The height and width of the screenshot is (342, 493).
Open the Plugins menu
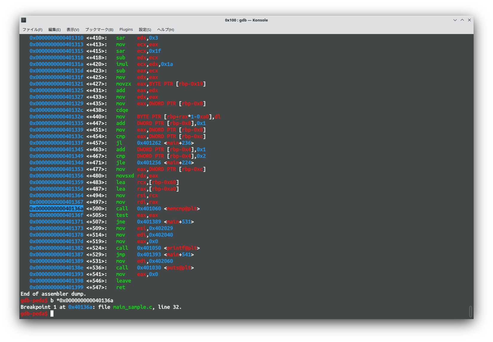click(x=126, y=30)
